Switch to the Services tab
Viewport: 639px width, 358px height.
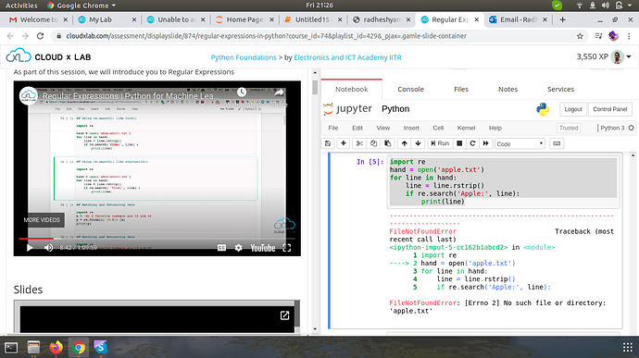[x=560, y=89]
